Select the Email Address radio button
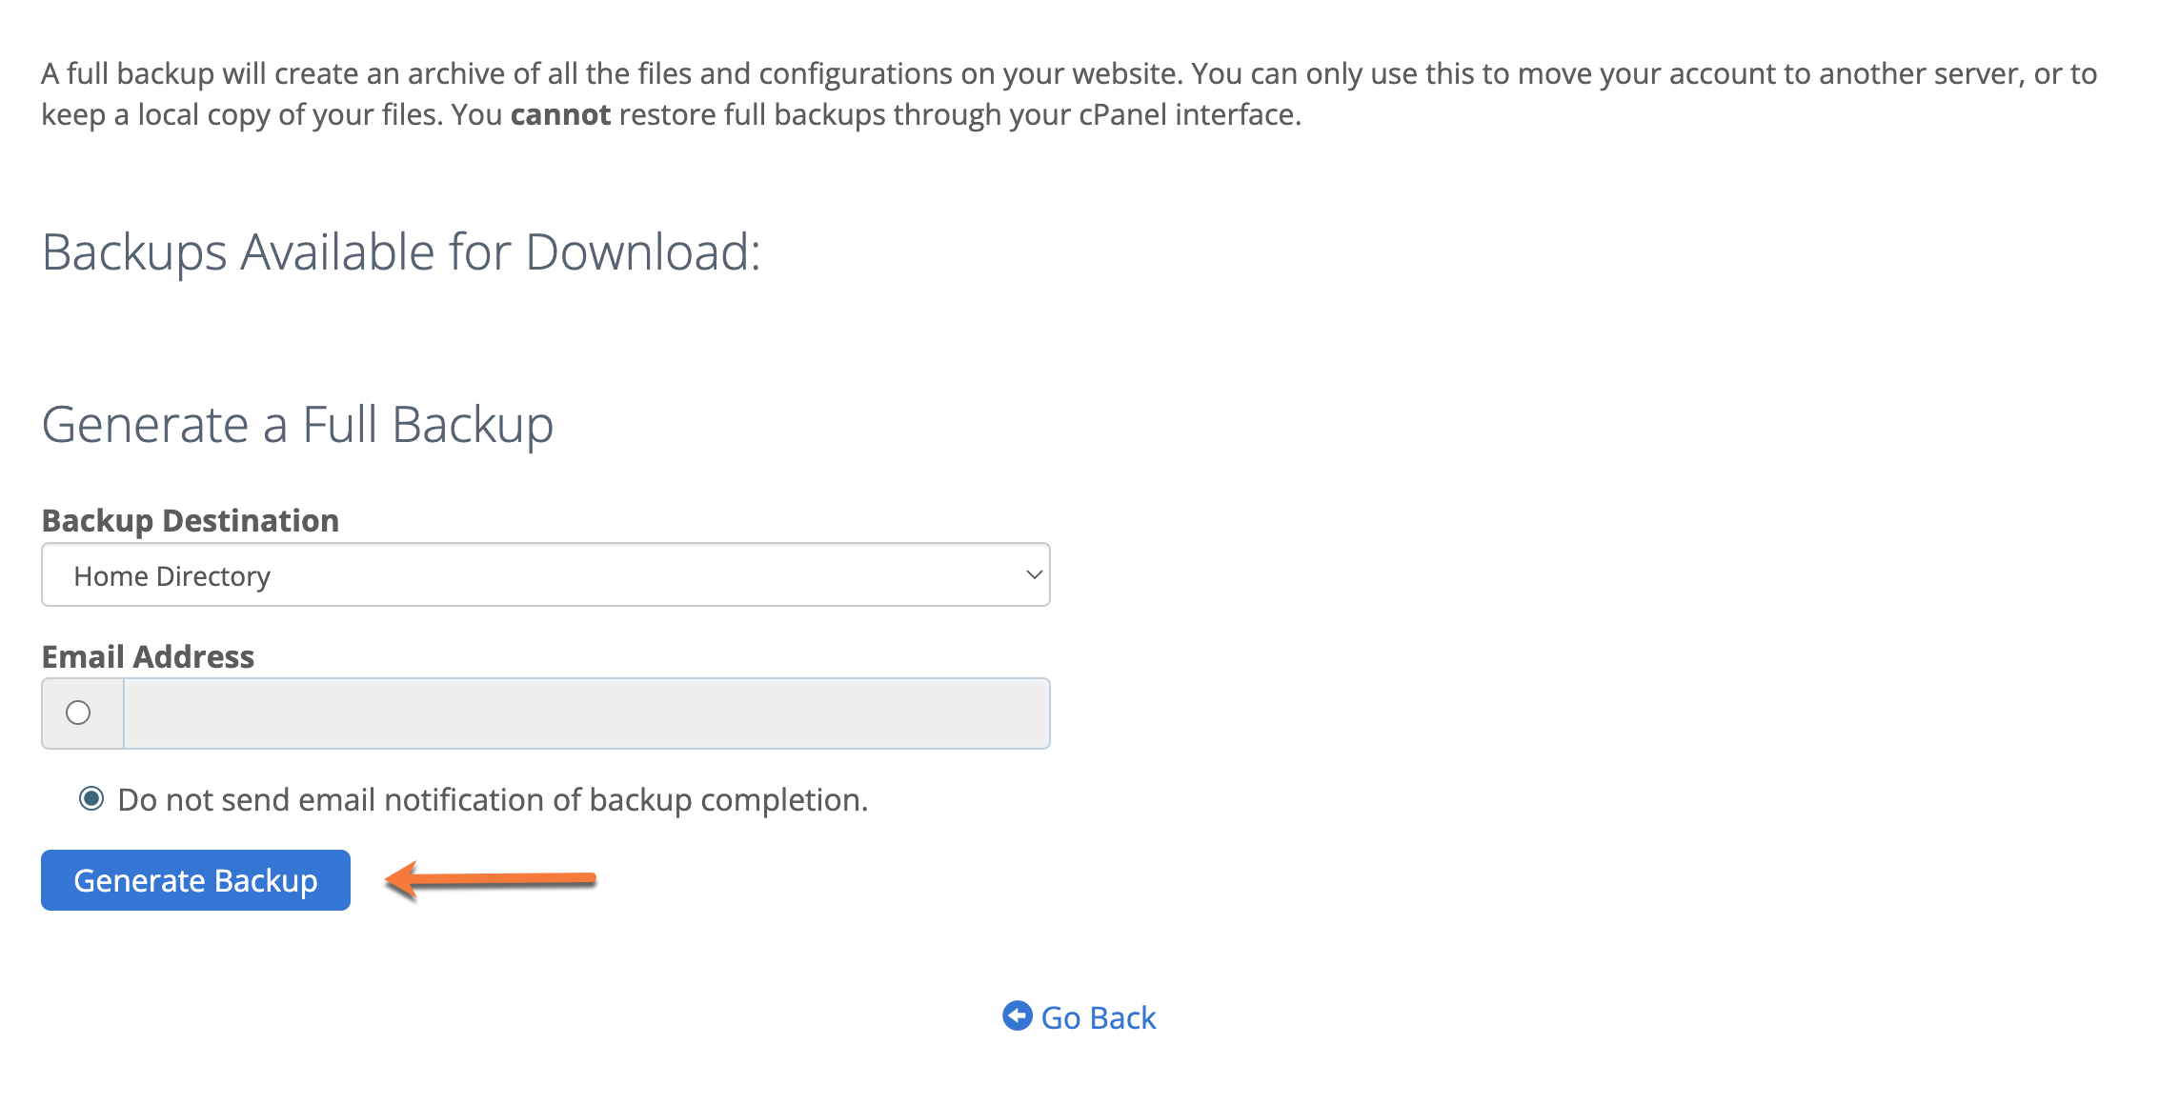The height and width of the screenshot is (1105, 2159). click(x=78, y=713)
